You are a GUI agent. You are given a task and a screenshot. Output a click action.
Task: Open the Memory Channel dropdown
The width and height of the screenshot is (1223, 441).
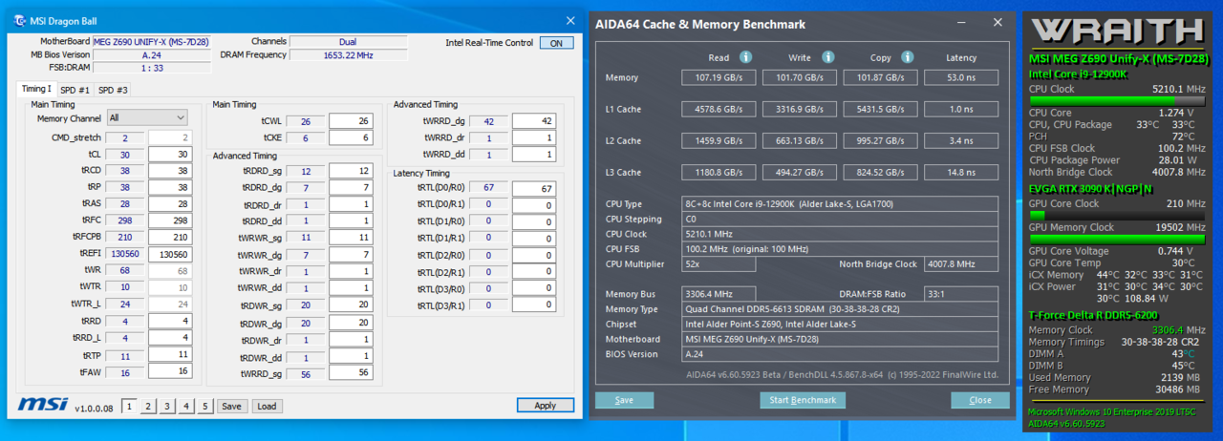[x=147, y=117]
